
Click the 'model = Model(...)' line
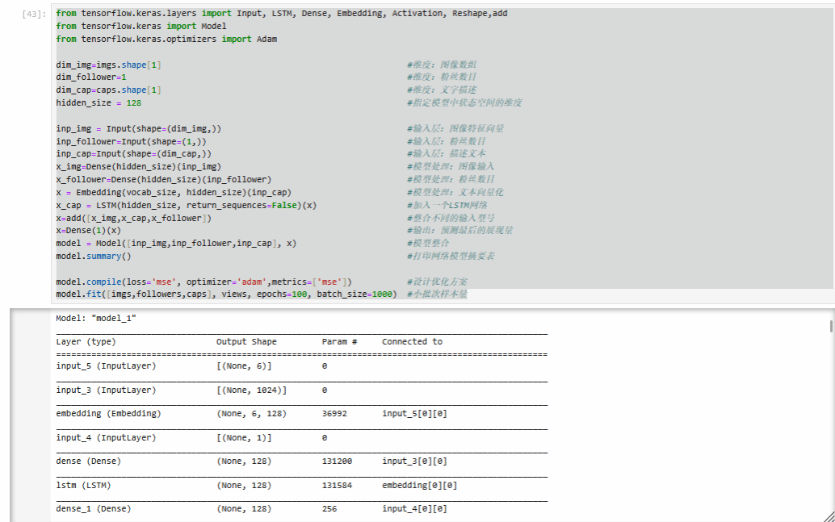(x=176, y=243)
